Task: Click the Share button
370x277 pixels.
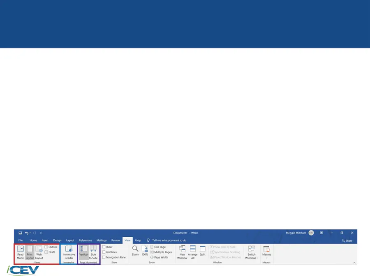Action: [347, 240]
